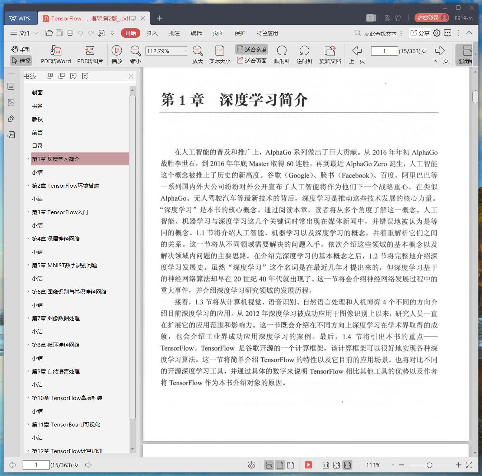Expand the 第9章 自然语言处理 bookmark
This screenshot has width=482, height=476.
pyautogui.click(x=28, y=371)
